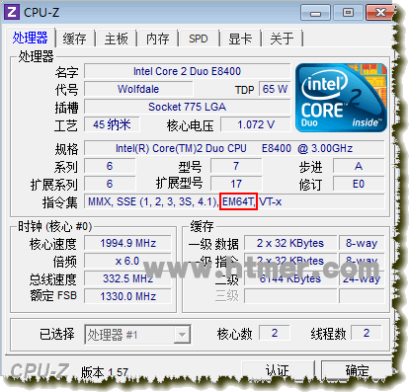Close the CPU-Z window
This screenshot has height=392, width=409.
point(379,13)
